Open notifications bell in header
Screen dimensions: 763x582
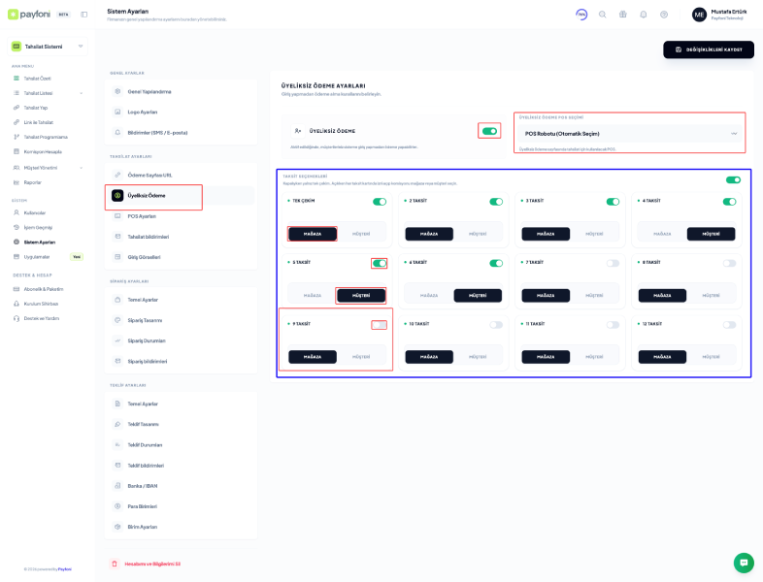point(643,15)
